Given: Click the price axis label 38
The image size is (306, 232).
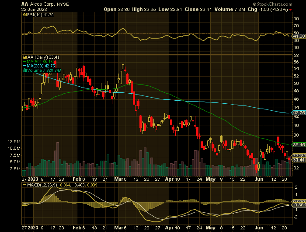Looking at the screenshot, I should [296, 135].
